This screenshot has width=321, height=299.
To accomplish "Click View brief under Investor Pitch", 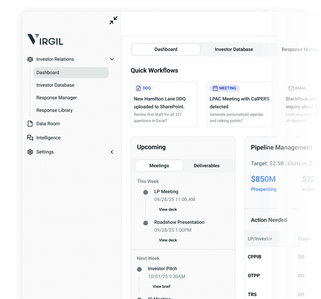I will (162, 286).
